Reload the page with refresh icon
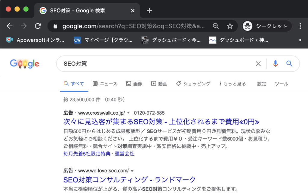The image size is (308, 193). coord(38,26)
